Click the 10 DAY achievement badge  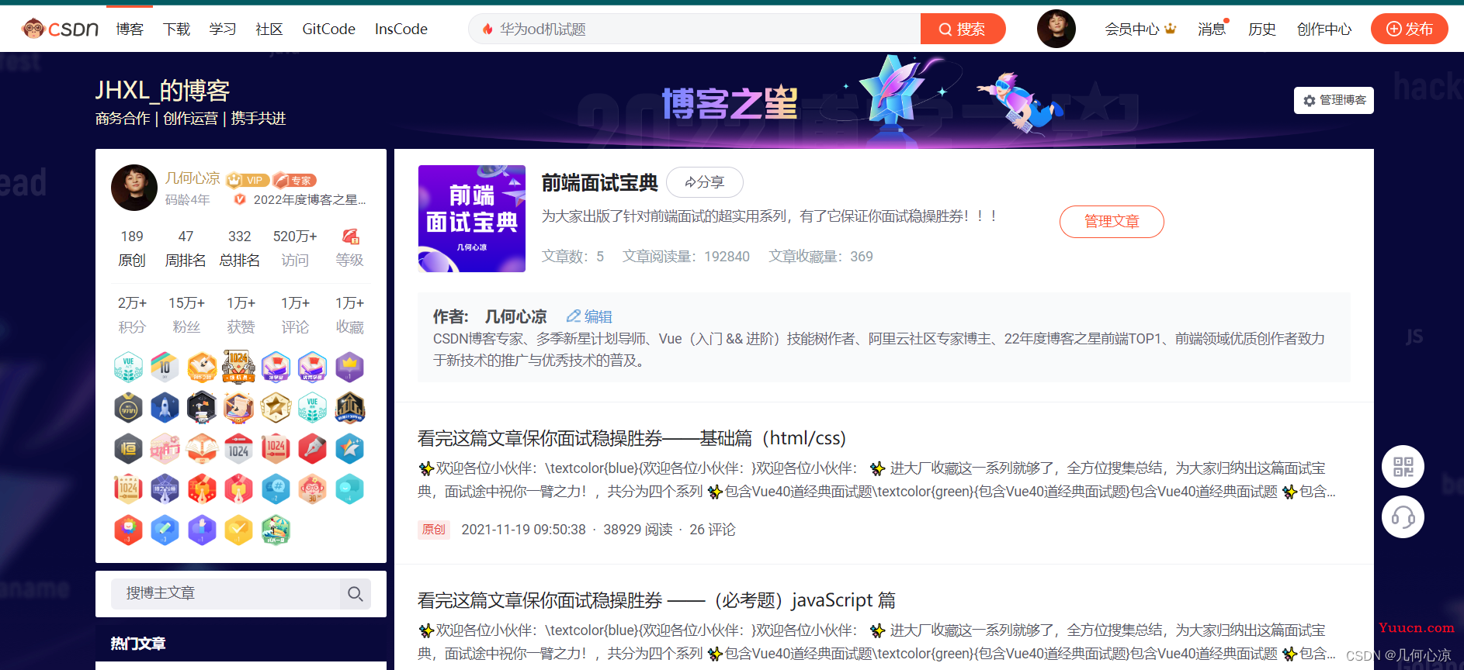[x=165, y=367]
